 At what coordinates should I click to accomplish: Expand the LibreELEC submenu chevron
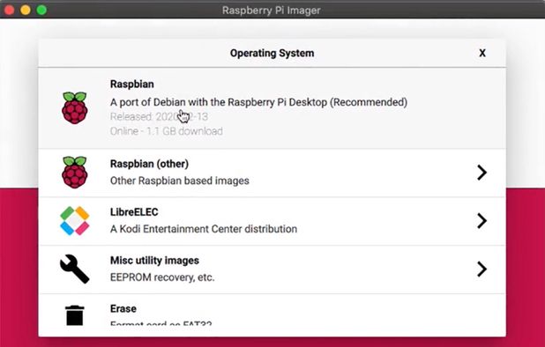pos(482,221)
